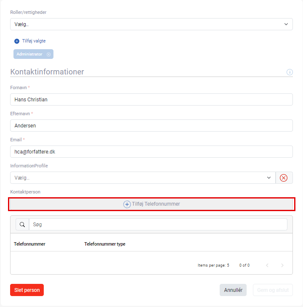This screenshot has height=307, width=303.
Task: Click the Gem og afslut button
Action: pos(273,290)
